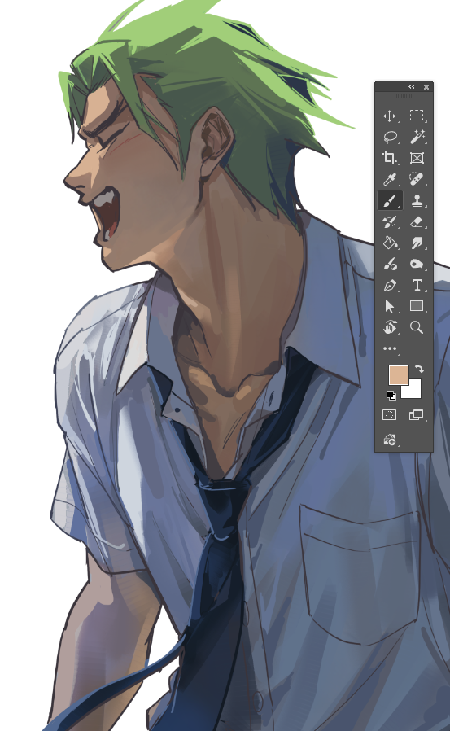Select the Move tool
The height and width of the screenshot is (731, 450).
point(390,116)
